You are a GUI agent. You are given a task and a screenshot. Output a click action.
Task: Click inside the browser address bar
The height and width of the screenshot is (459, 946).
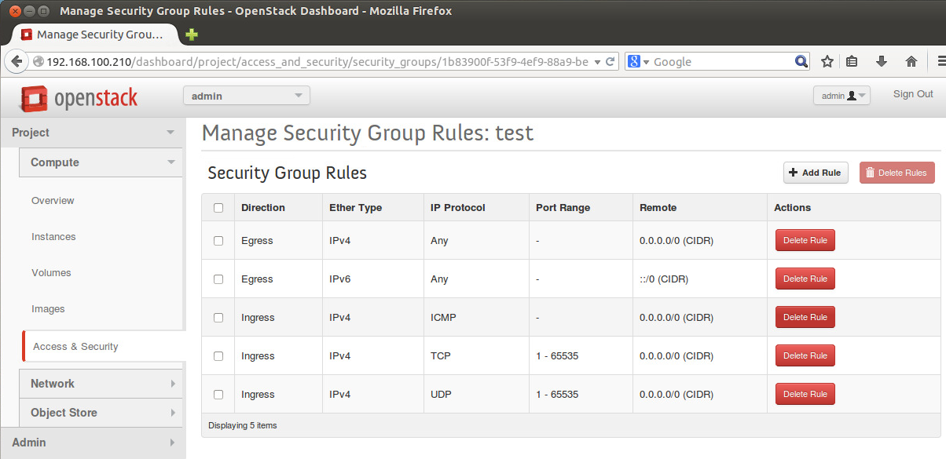314,61
